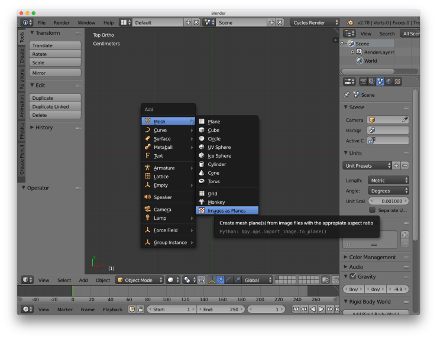
Task: Select World in the outliner
Action: click(370, 61)
